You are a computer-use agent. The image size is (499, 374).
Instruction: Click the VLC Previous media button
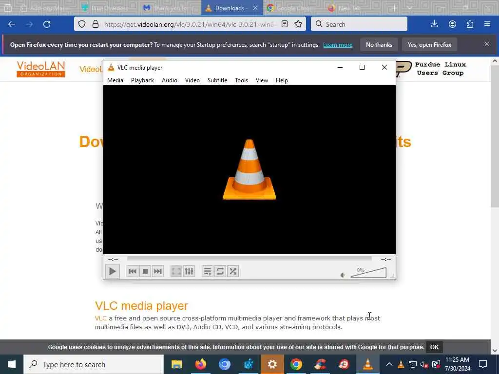(x=133, y=271)
